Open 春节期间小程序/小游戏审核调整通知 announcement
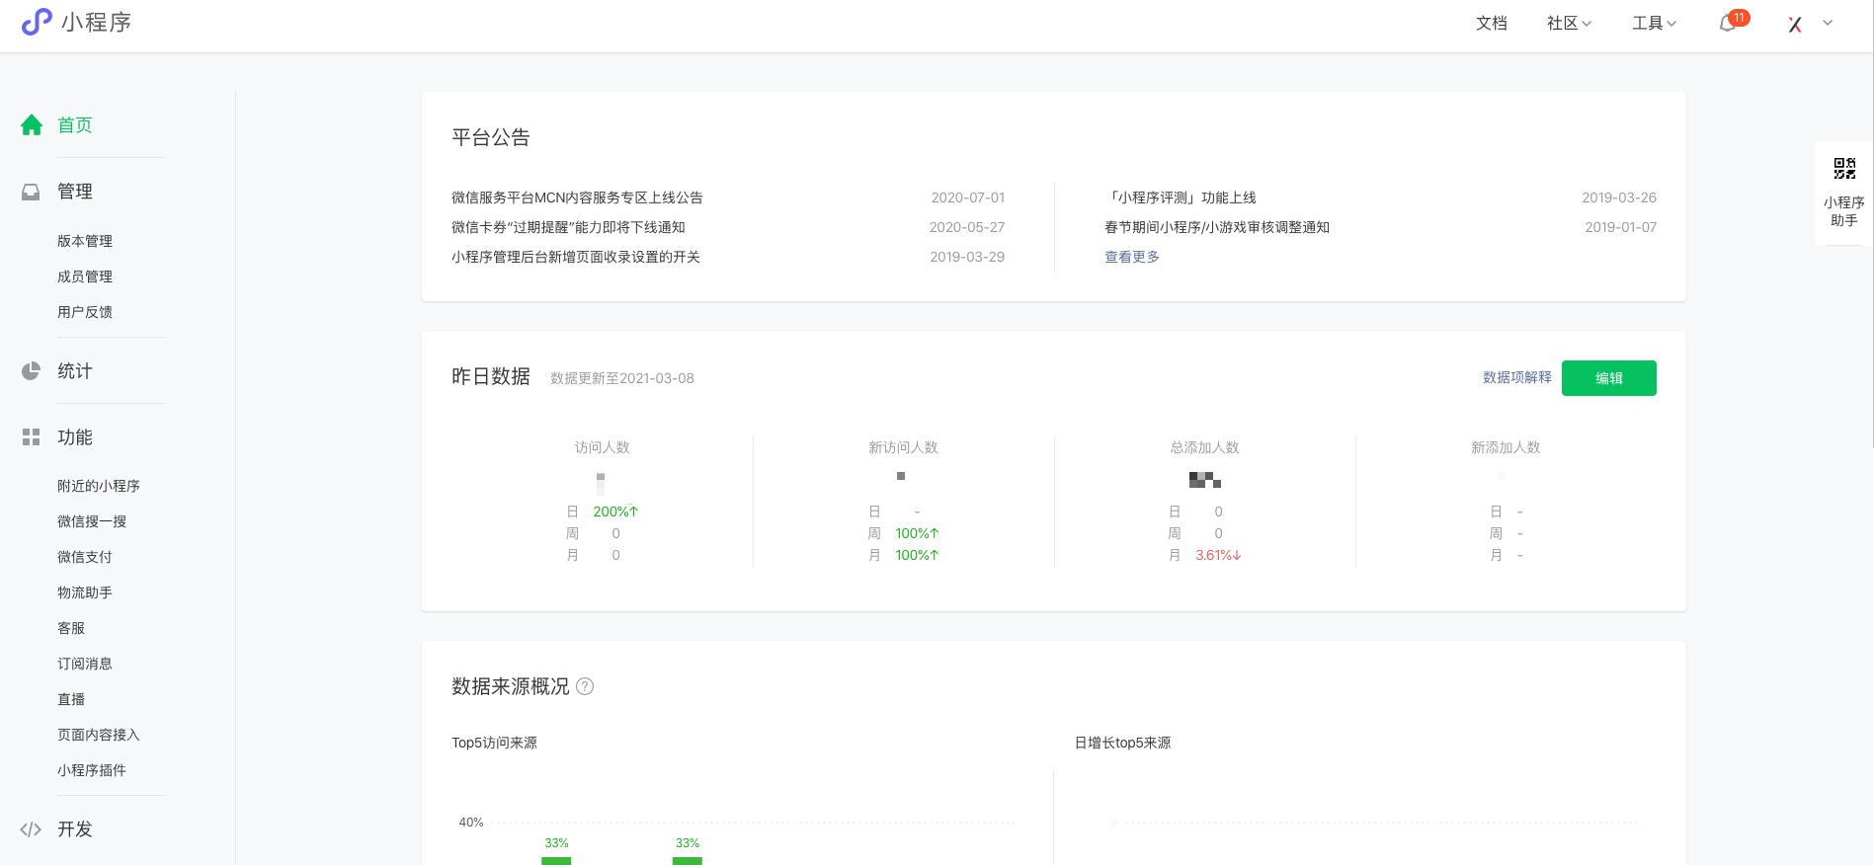The width and height of the screenshot is (1874, 865). [x=1217, y=227]
